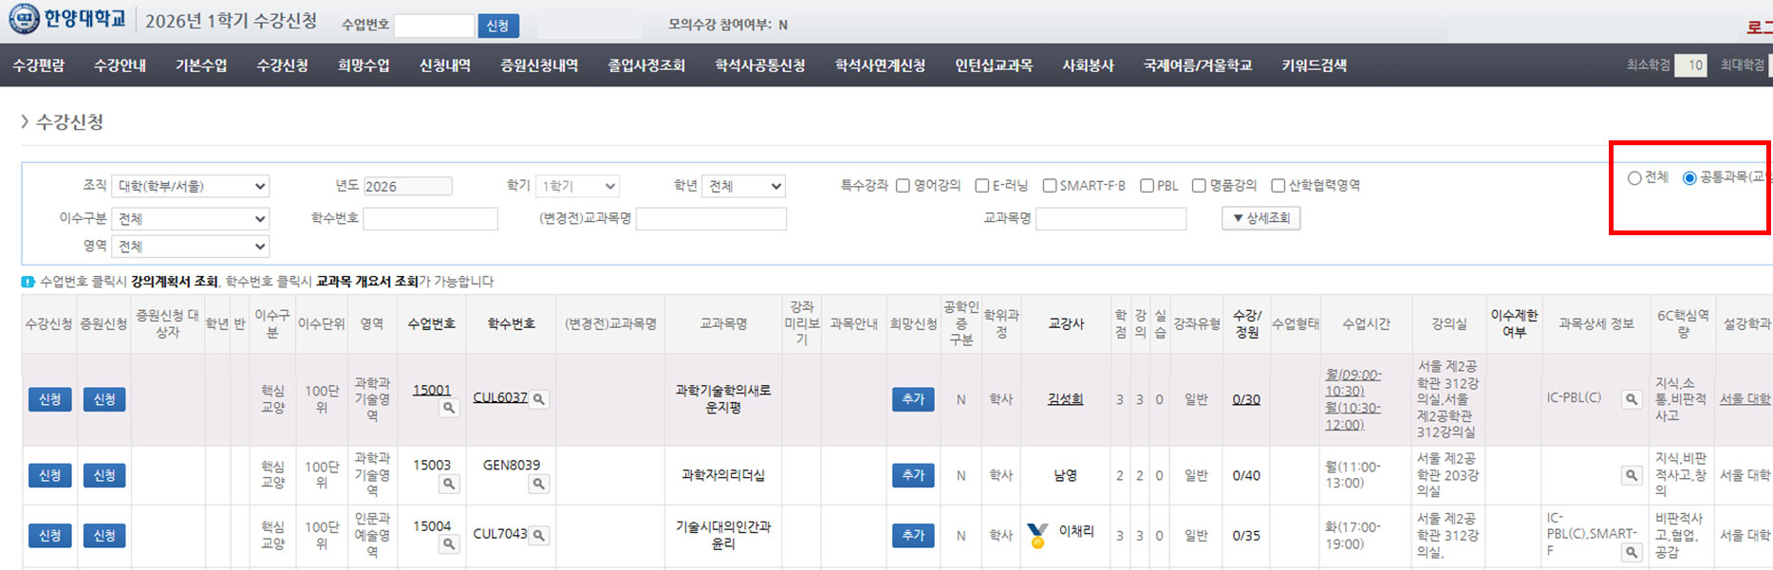Go to the 희망수업 menu
The width and height of the screenshot is (1773, 570).
364,65
